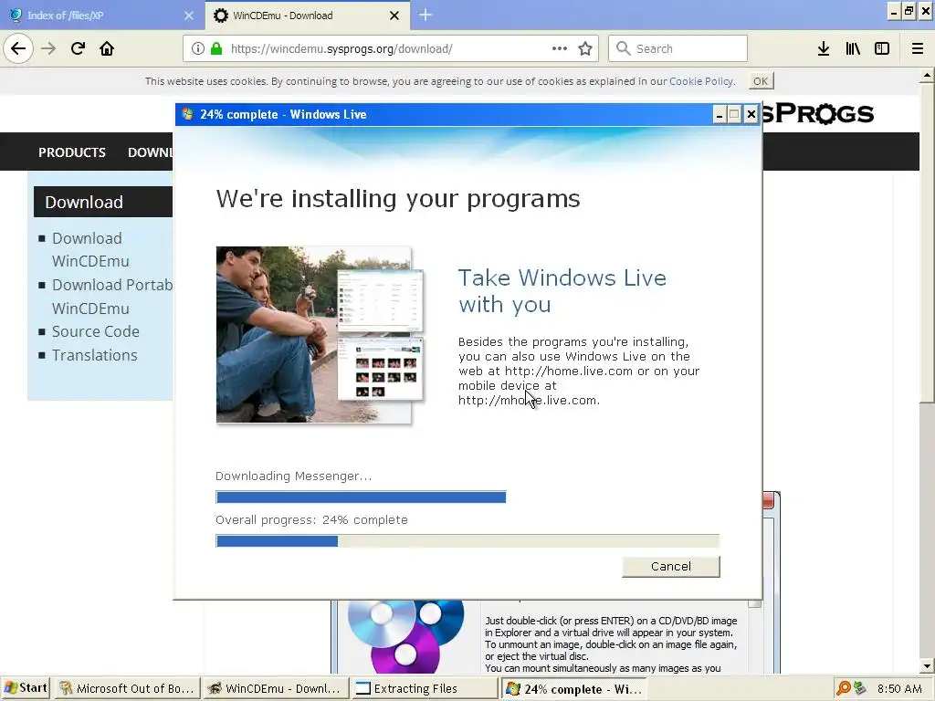
Task: Click the scrollbar down arrow of the page
Action: tap(927, 666)
